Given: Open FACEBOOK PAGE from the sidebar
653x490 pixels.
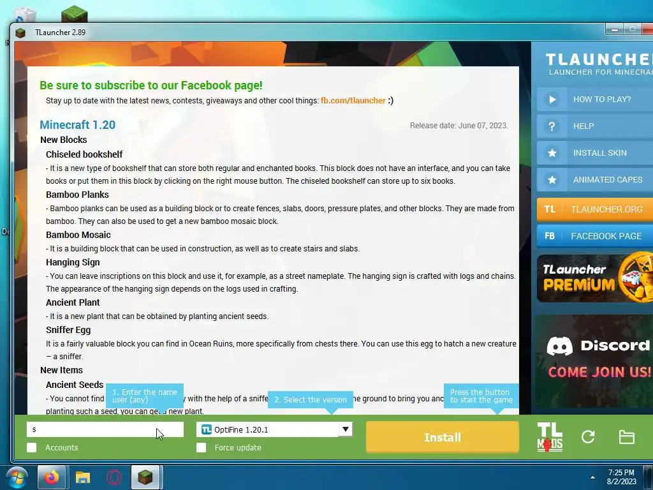Looking at the screenshot, I should (x=595, y=236).
